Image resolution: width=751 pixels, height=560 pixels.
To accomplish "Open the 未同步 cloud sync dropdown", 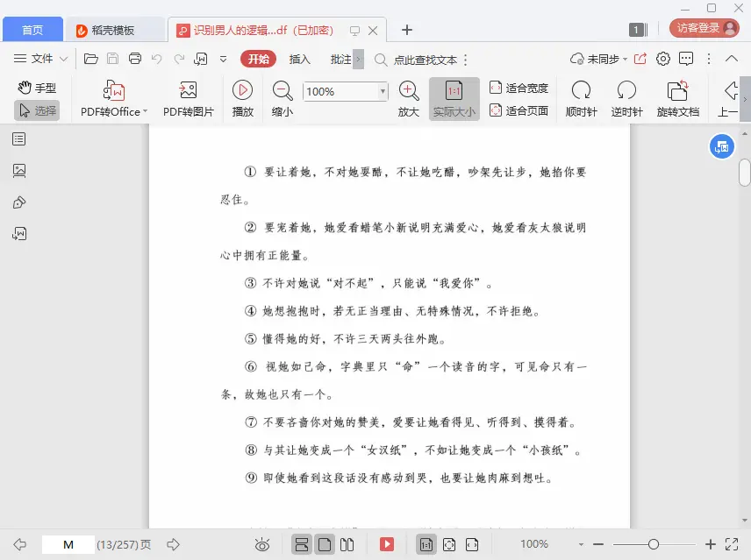I will [x=598, y=59].
